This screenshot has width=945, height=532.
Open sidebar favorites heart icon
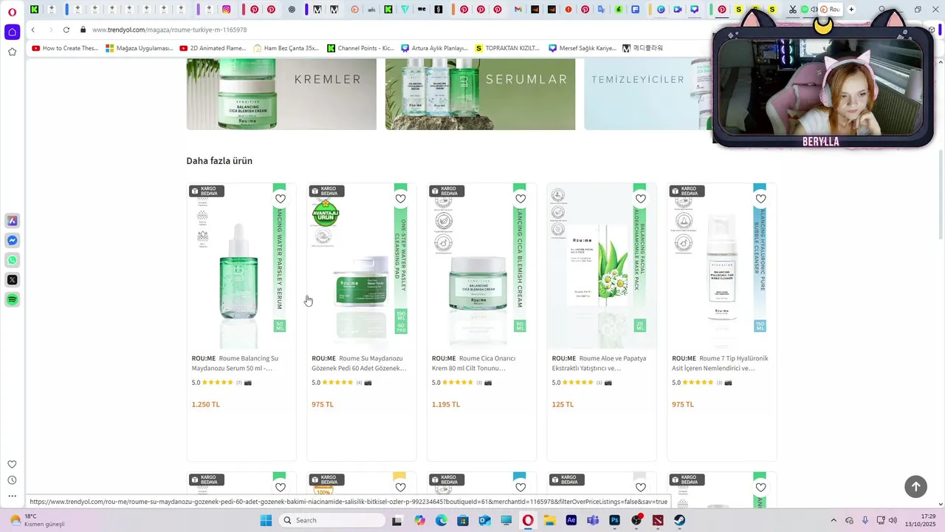(x=12, y=464)
